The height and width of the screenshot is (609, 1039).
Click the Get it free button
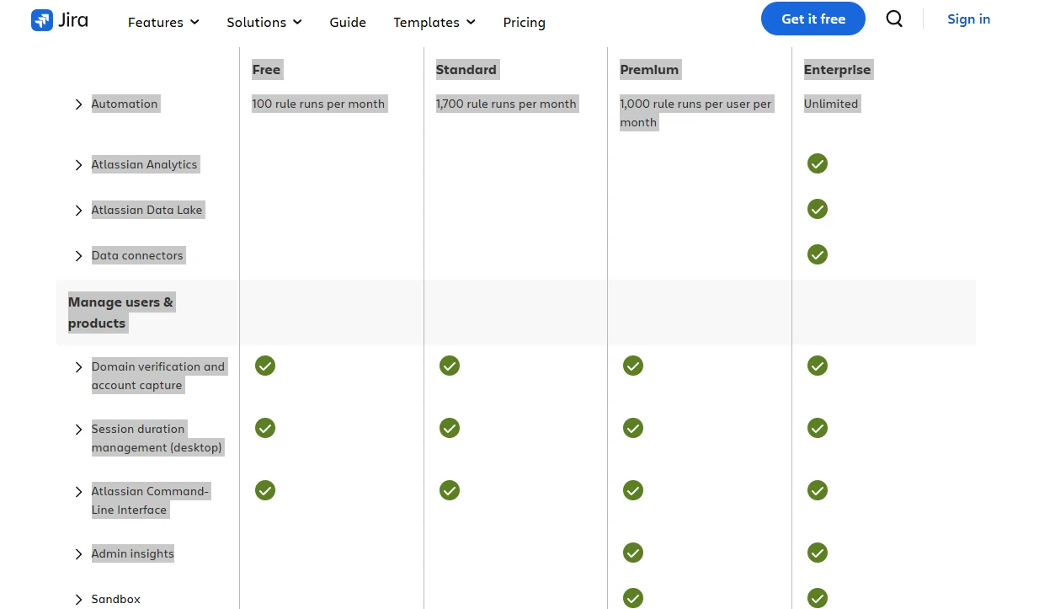pyautogui.click(x=813, y=18)
